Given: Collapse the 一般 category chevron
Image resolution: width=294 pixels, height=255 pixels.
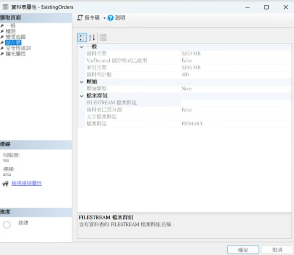Looking at the screenshot, I should point(81,47).
